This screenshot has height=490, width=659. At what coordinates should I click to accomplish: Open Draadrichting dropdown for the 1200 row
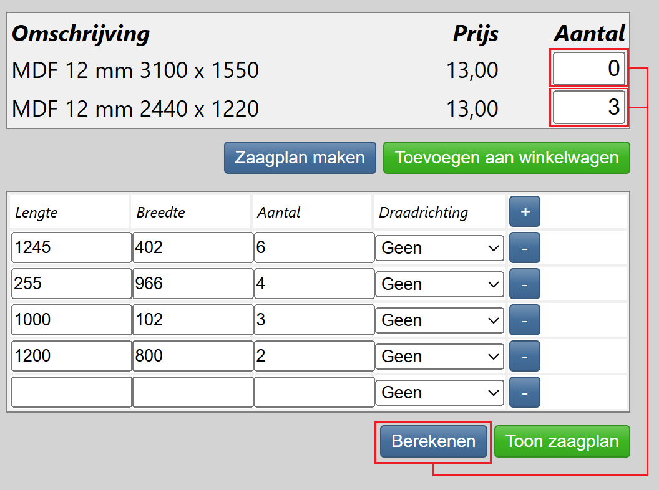(439, 356)
